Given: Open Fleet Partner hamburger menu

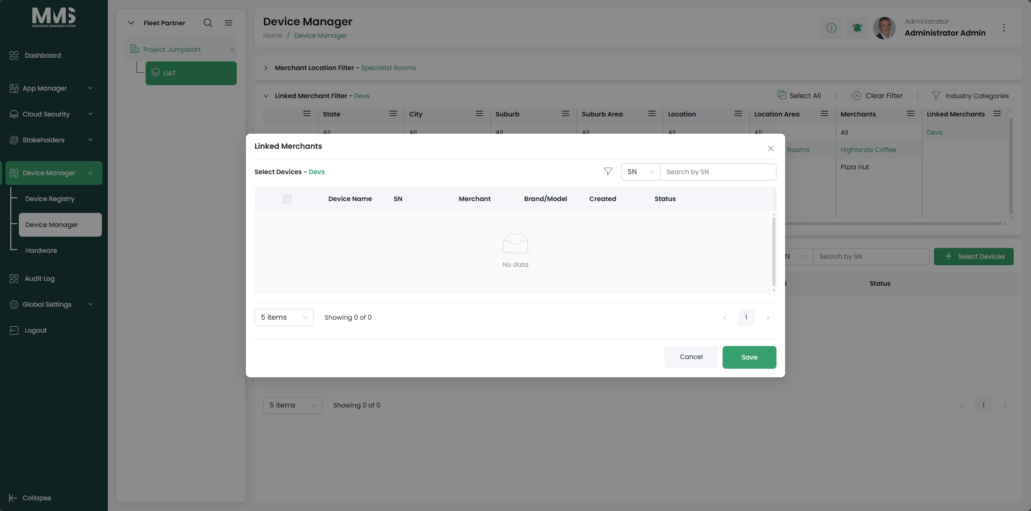Looking at the screenshot, I should click(229, 23).
